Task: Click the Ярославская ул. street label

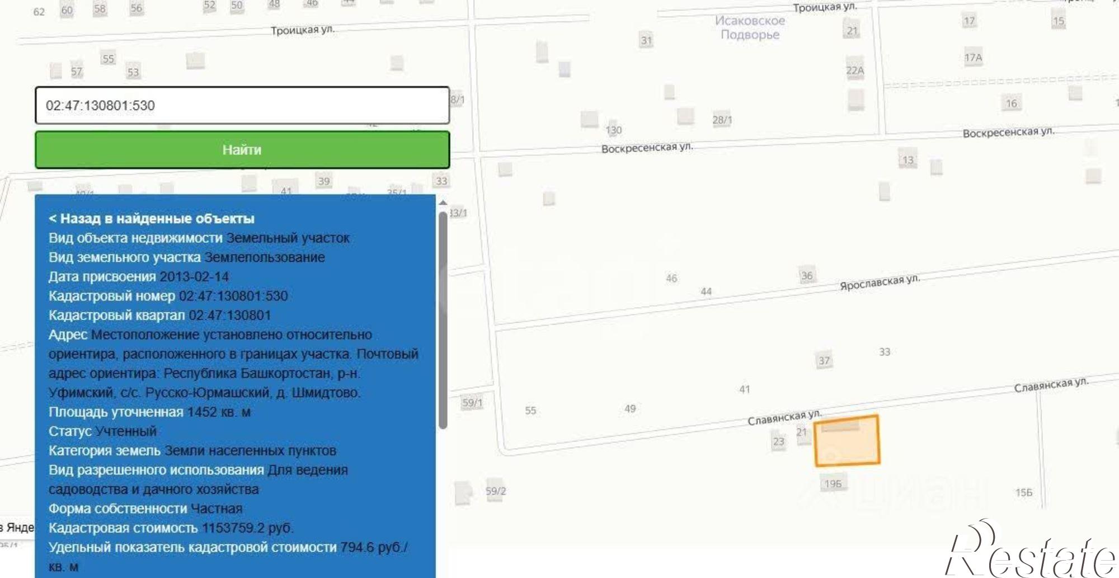Action: [879, 283]
